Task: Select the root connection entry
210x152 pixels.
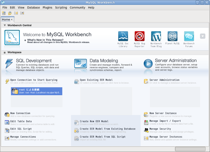Action: (37, 91)
